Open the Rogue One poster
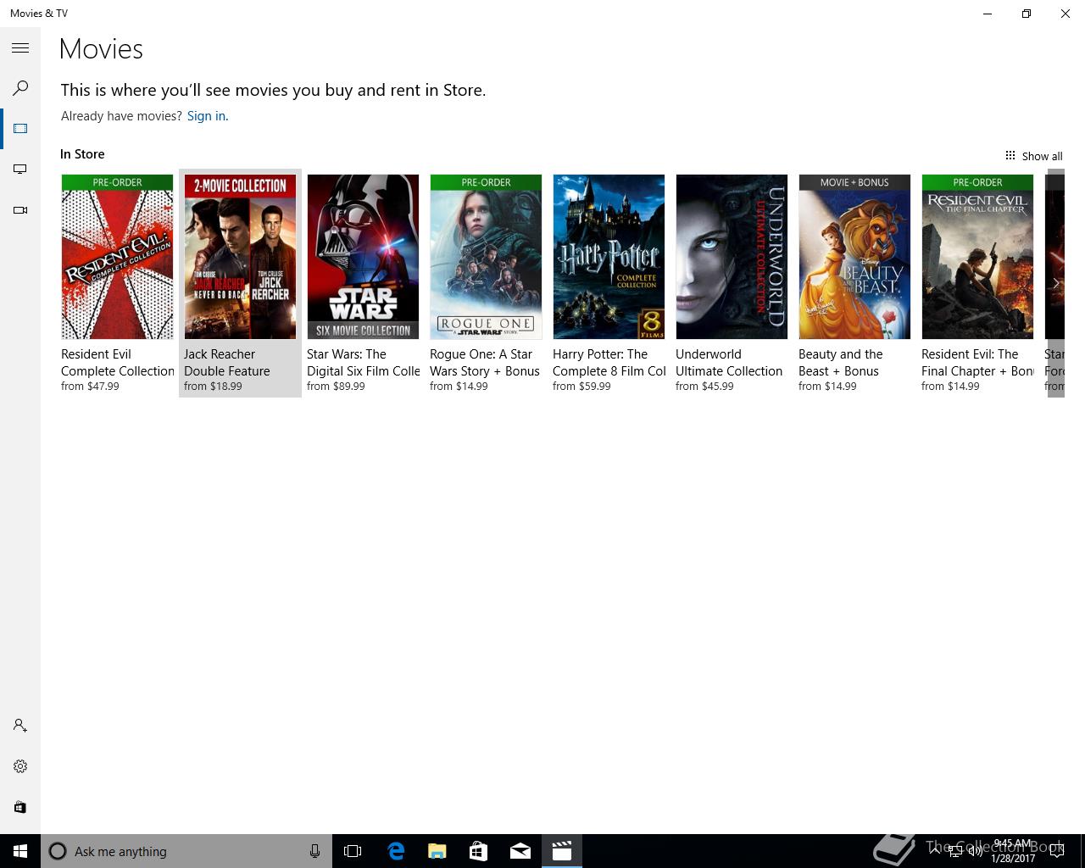Image resolution: width=1085 pixels, height=868 pixels. (486, 257)
